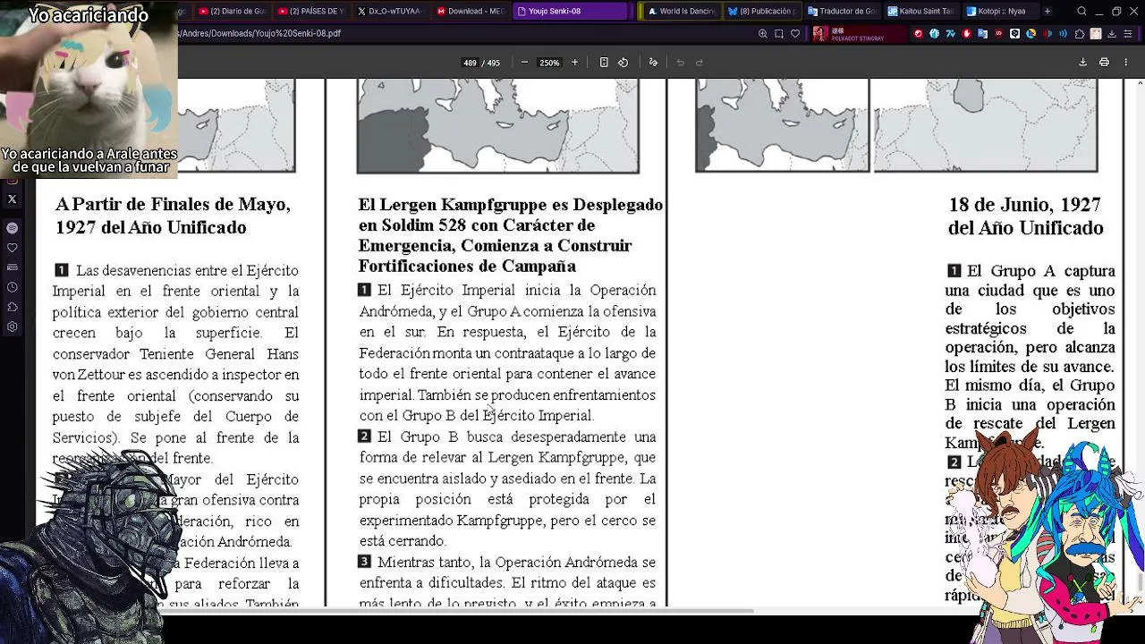Open the sidebar bookmarks heart icon
The width and height of the screenshot is (1145, 644).
12,248
